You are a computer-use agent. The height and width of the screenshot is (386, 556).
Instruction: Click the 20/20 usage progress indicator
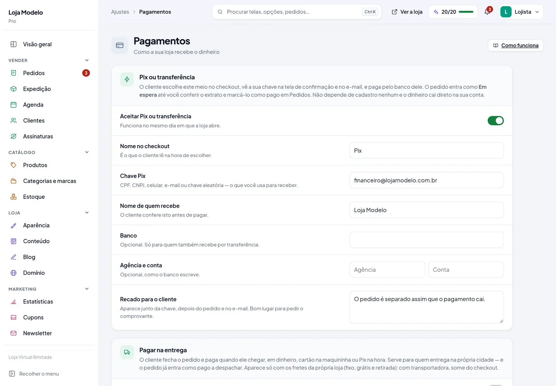point(453,12)
